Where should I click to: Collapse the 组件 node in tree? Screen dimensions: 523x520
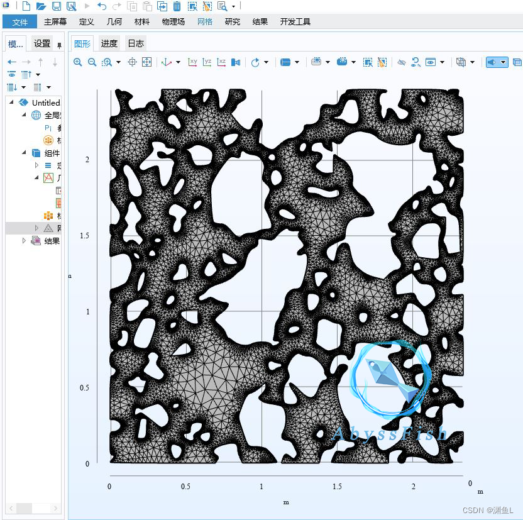pyautogui.click(x=24, y=152)
